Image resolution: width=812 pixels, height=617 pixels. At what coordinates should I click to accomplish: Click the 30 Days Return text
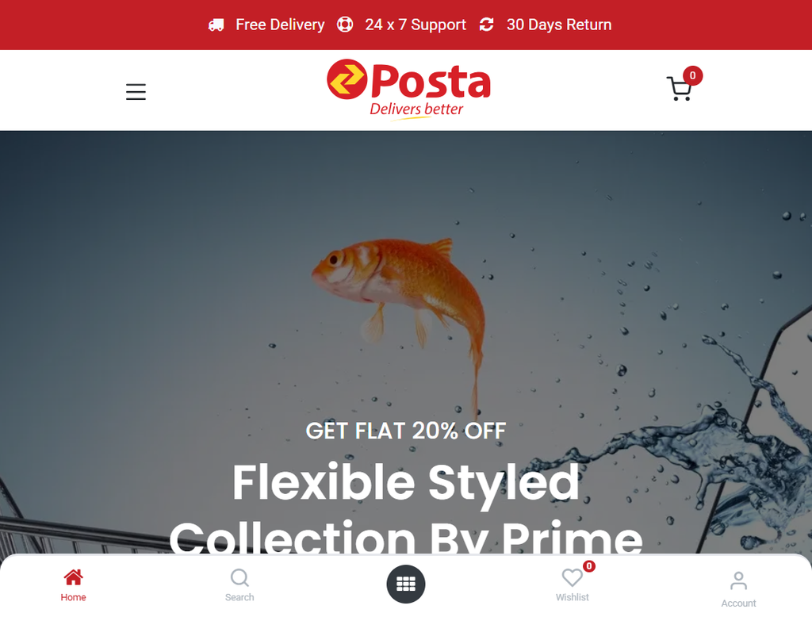point(559,25)
